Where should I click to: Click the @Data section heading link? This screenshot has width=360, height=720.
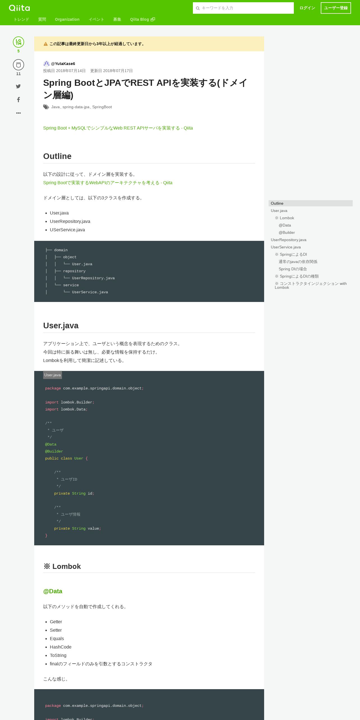pos(53,591)
